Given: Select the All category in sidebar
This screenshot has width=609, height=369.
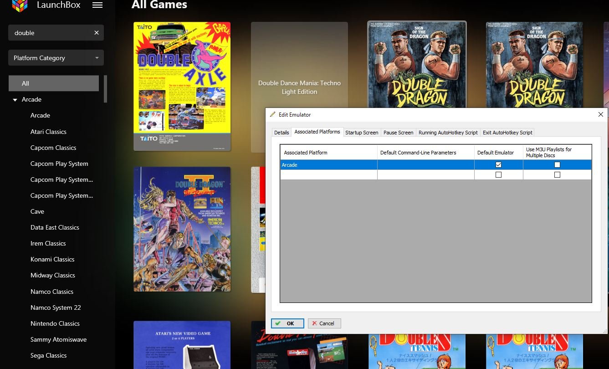Looking at the screenshot, I should (x=54, y=83).
